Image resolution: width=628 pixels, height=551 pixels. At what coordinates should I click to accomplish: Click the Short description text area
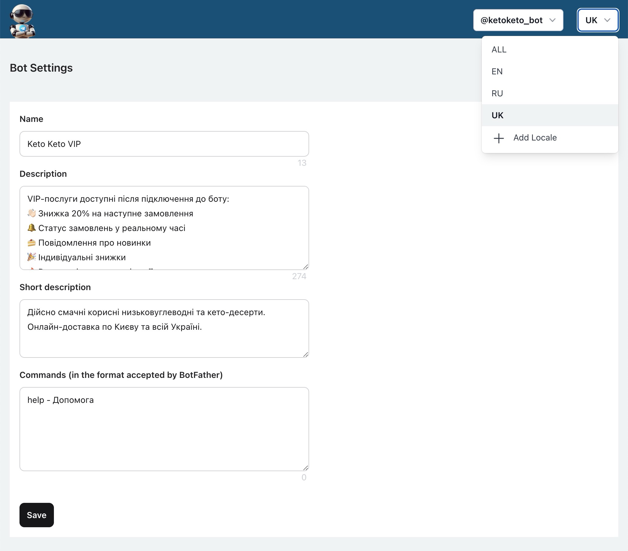pyautogui.click(x=164, y=328)
